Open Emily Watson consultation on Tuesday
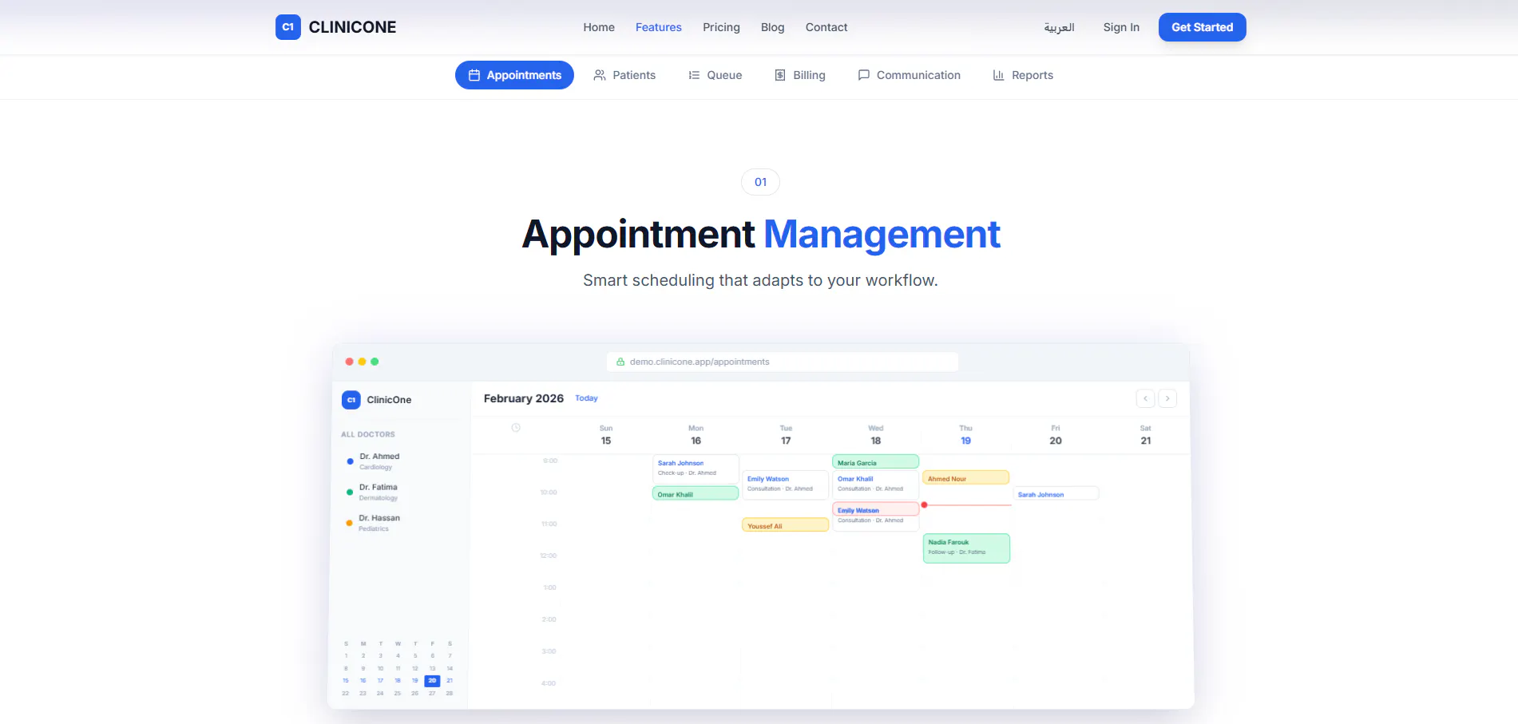The width and height of the screenshot is (1518, 724). pos(786,484)
